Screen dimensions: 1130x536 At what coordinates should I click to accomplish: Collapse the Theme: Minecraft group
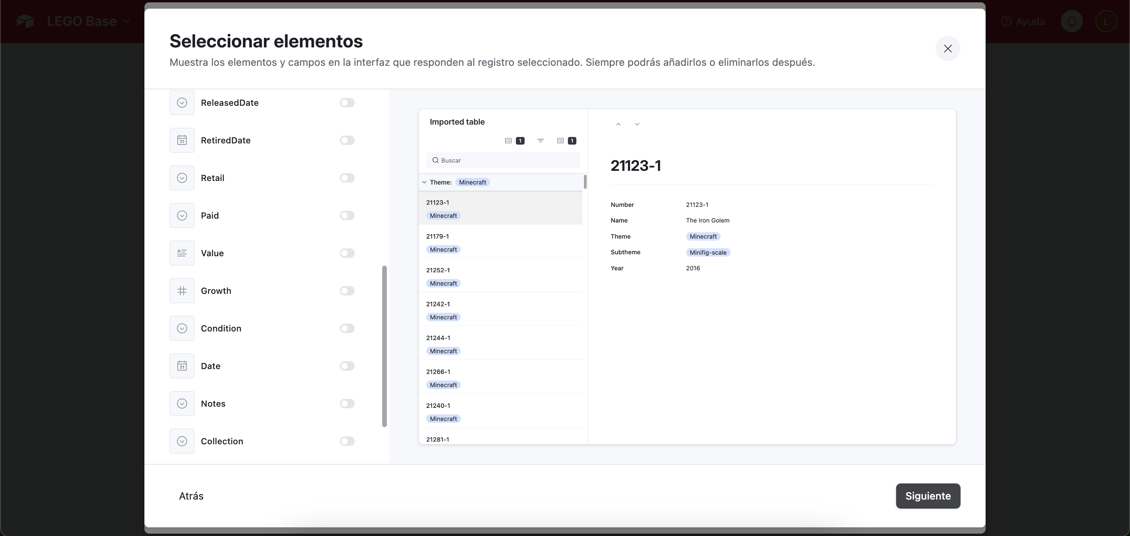coord(424,182)
